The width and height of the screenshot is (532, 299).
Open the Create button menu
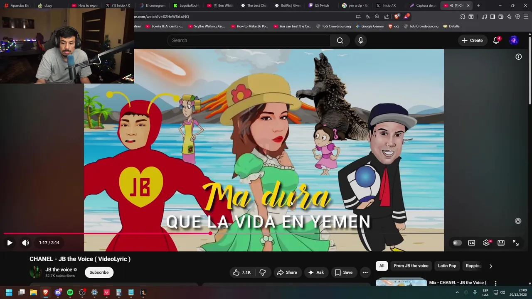[472, 40]
